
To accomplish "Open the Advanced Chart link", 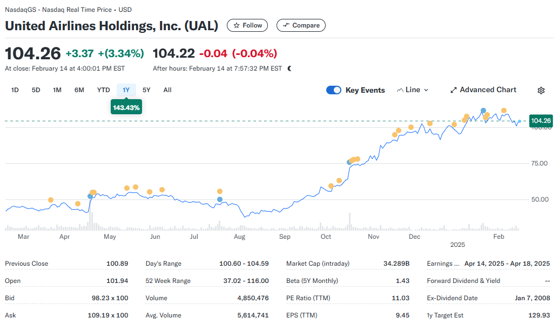I will (483, 90).
